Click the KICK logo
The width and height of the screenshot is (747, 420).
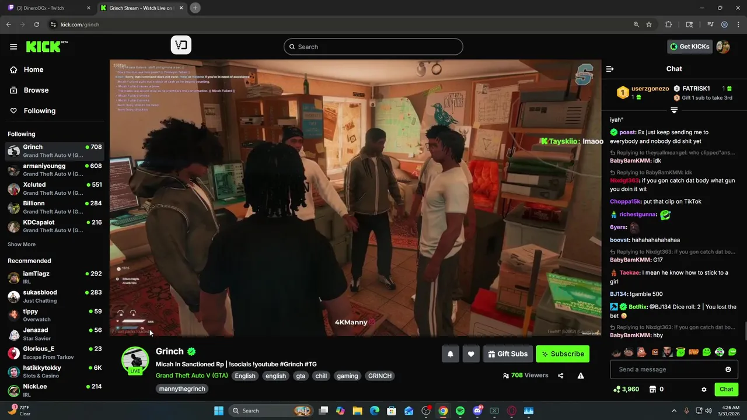click(46, 47)
